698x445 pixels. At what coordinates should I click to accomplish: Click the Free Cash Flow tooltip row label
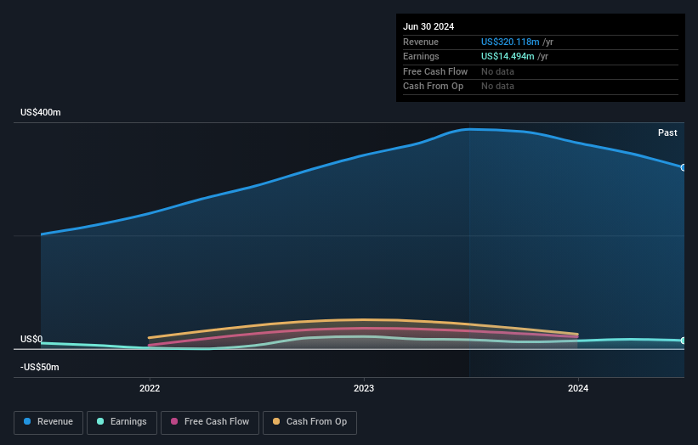[435, 71]
